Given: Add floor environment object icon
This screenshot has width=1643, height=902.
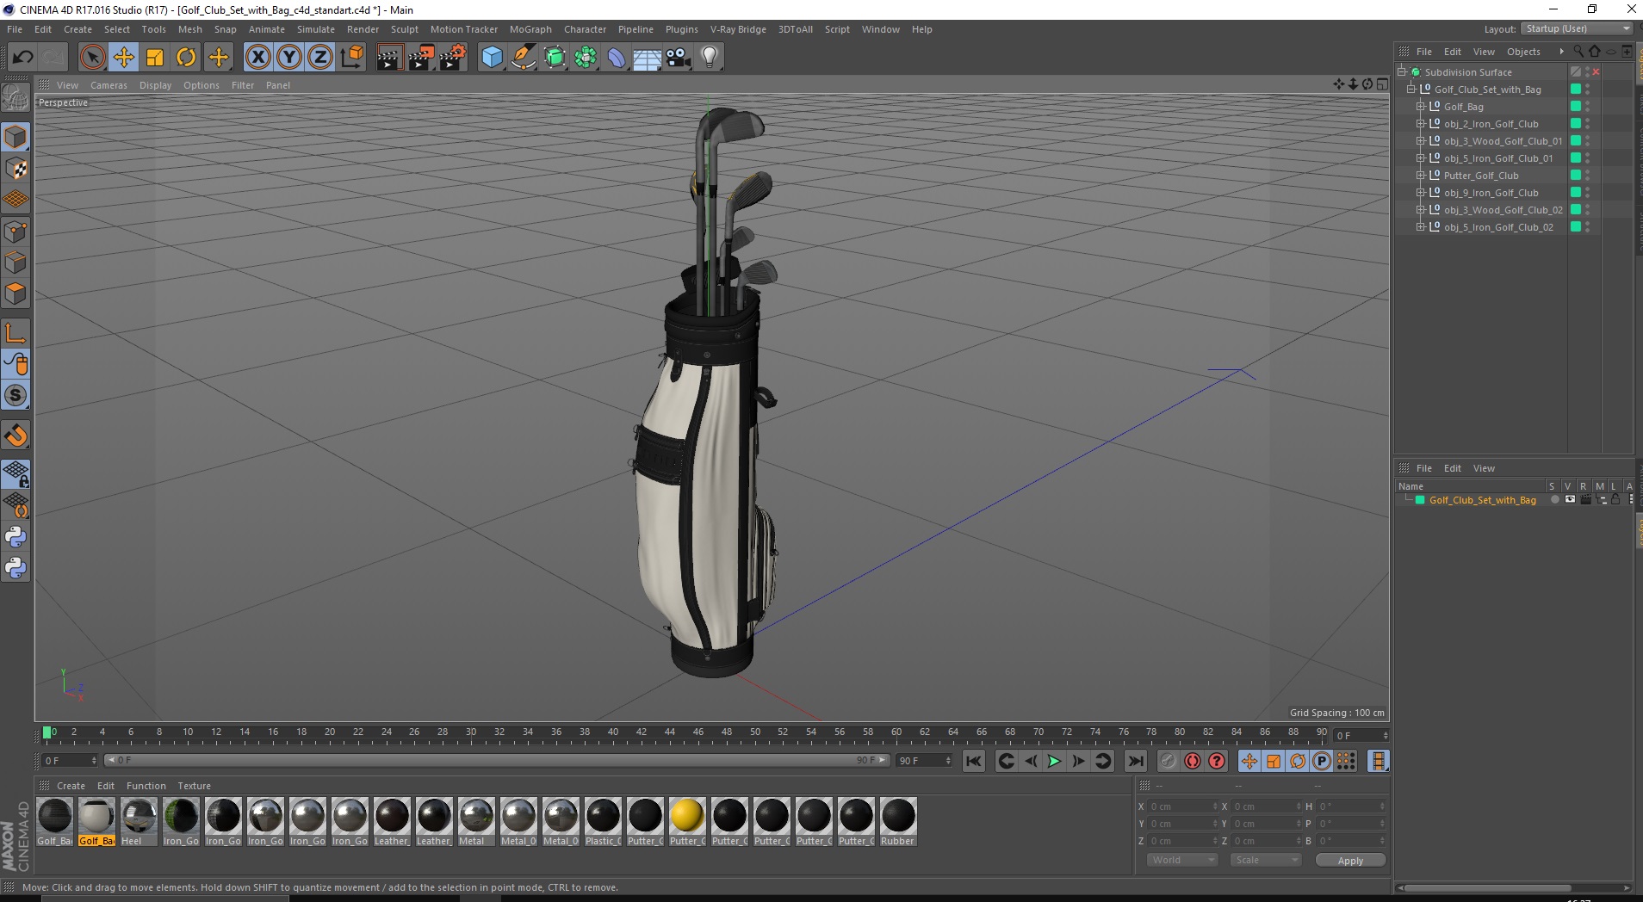Looking at the screenshot, I should coord(648,58).
